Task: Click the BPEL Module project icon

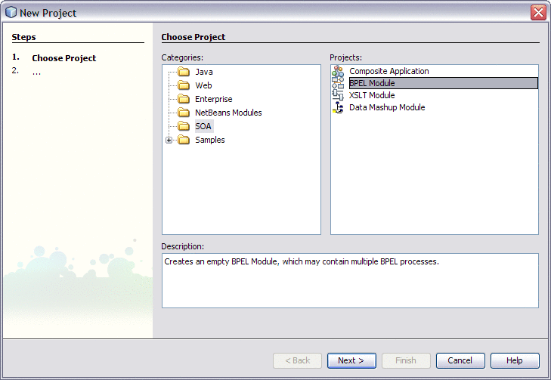Action: pos(338,83)
